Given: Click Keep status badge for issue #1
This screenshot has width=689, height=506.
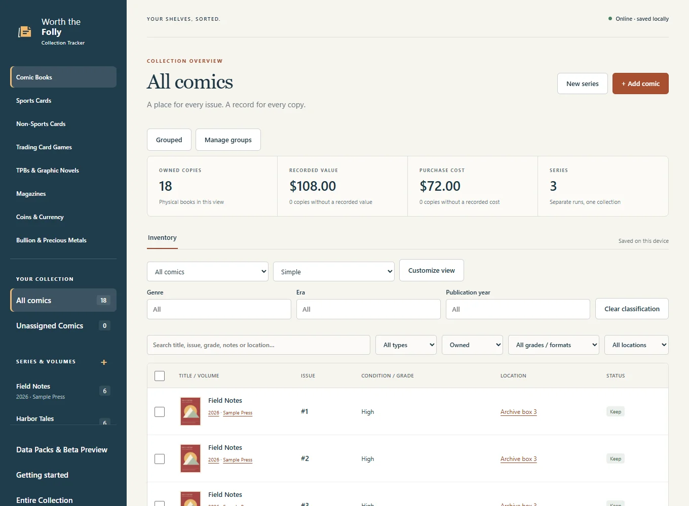Looking at the screenshot, I should click(616, 412).
